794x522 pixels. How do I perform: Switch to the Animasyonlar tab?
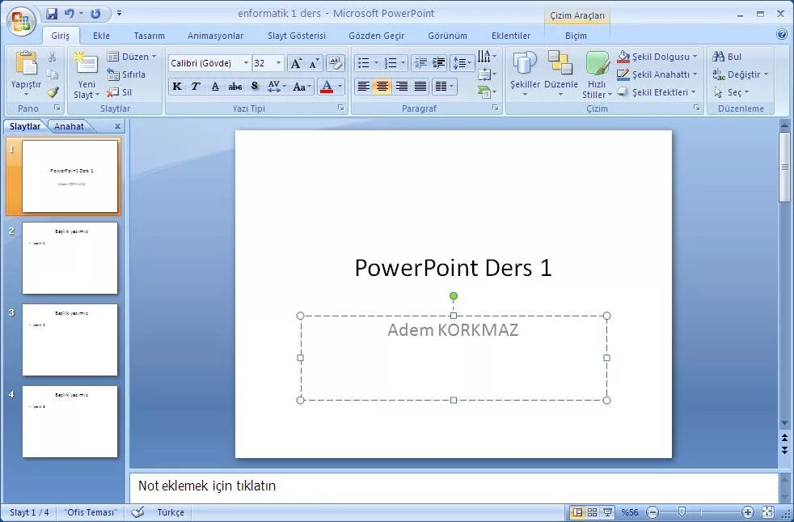[x=215, y=36]
